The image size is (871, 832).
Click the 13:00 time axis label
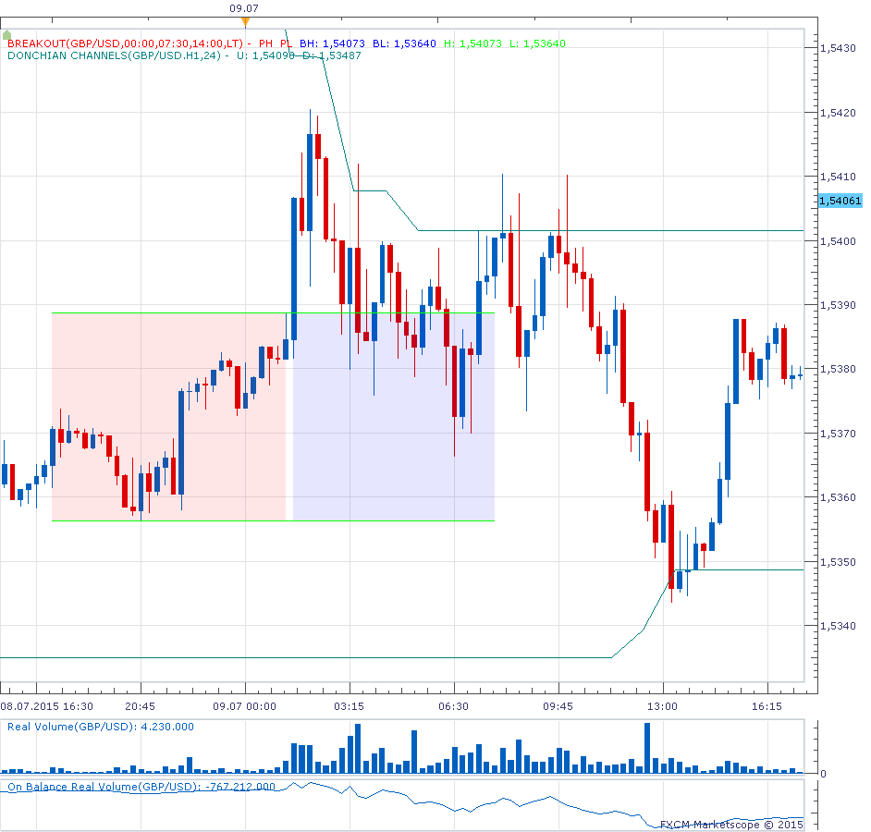tap(662, 706)
